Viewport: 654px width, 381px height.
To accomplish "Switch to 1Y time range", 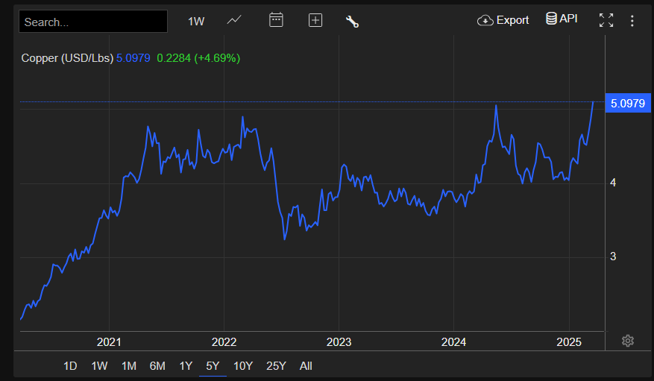I will [186, 365].
